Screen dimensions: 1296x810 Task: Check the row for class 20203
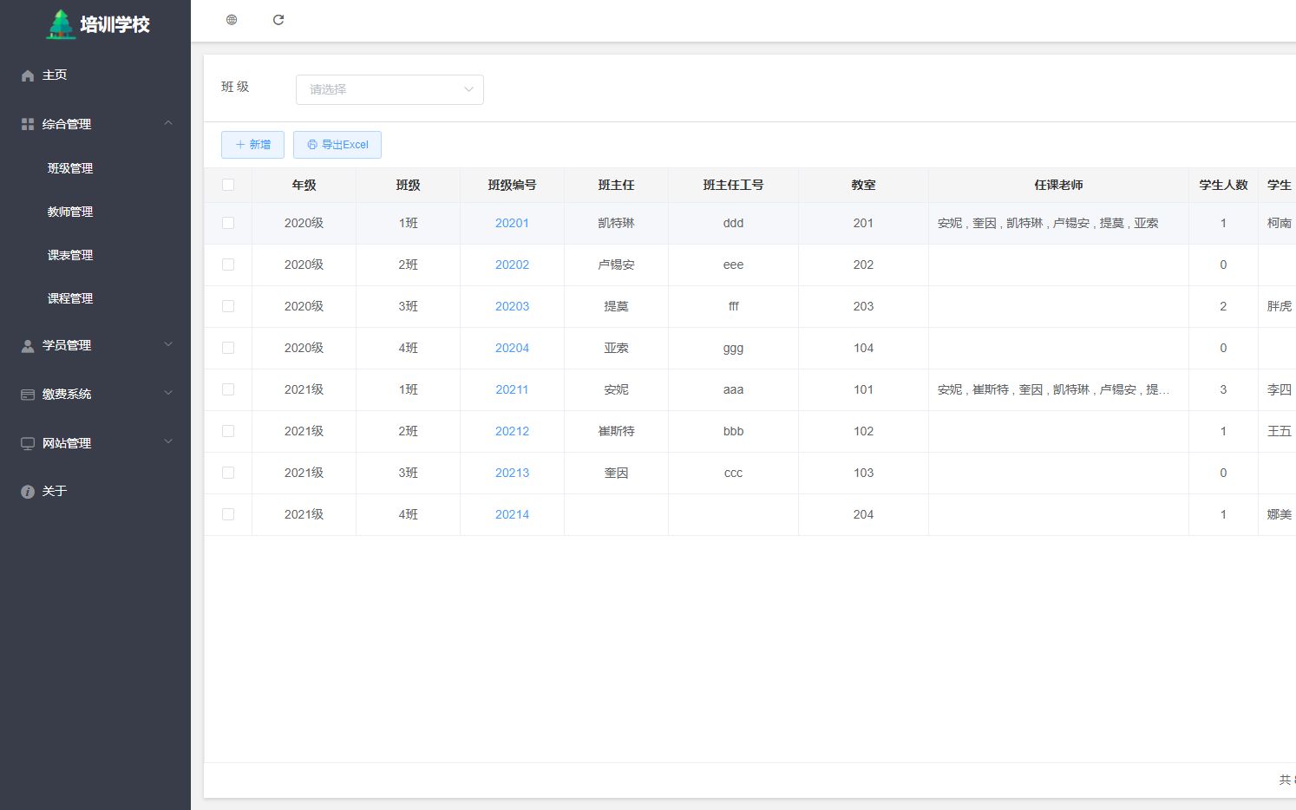point(228,306)
